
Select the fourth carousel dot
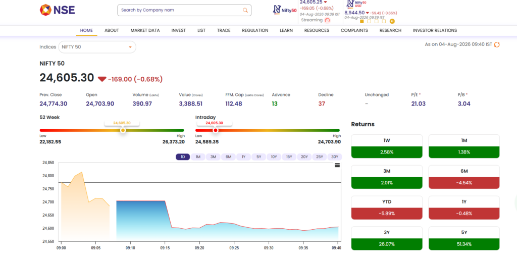(x=384, y=21)
